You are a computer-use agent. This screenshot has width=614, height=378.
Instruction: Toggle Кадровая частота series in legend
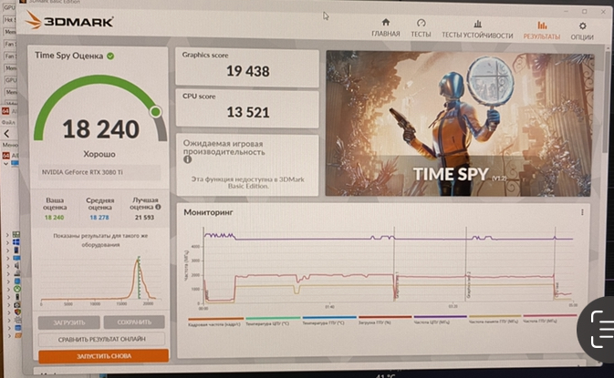(x=214, y=322)
